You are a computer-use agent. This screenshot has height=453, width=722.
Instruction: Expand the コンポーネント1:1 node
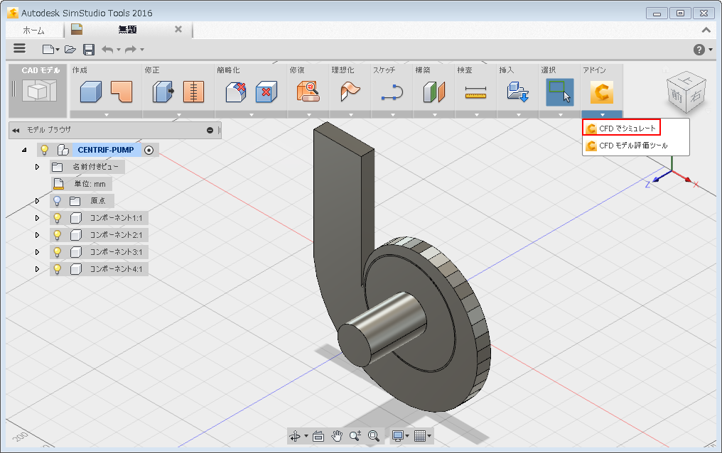[x=37, y=217]
